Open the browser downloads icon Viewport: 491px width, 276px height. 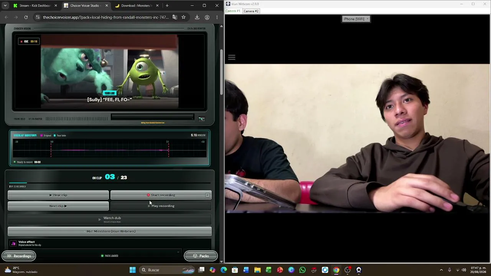(197, 17)
